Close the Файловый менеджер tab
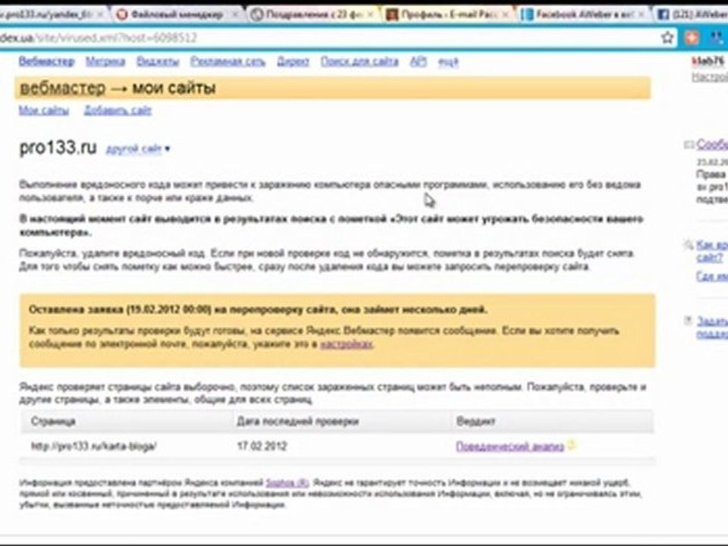The image size is (728, 546). (235, 15)
